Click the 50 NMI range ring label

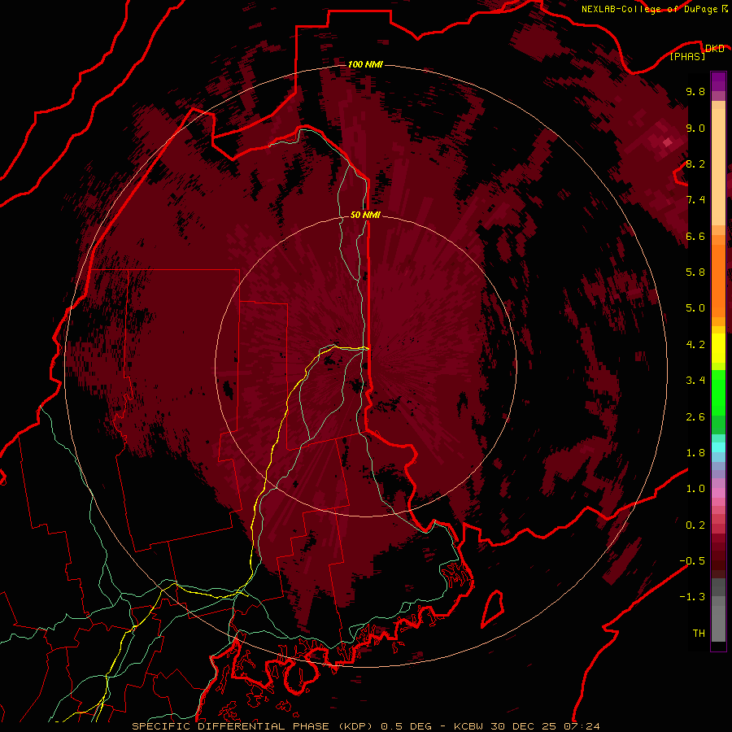[x=365, y=215]
